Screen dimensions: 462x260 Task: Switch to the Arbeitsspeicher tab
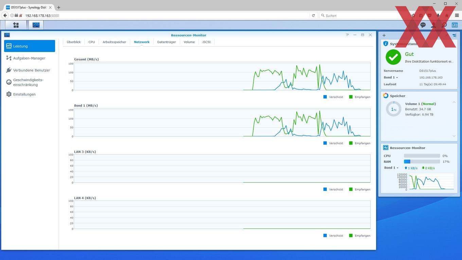tap(114, 42)
